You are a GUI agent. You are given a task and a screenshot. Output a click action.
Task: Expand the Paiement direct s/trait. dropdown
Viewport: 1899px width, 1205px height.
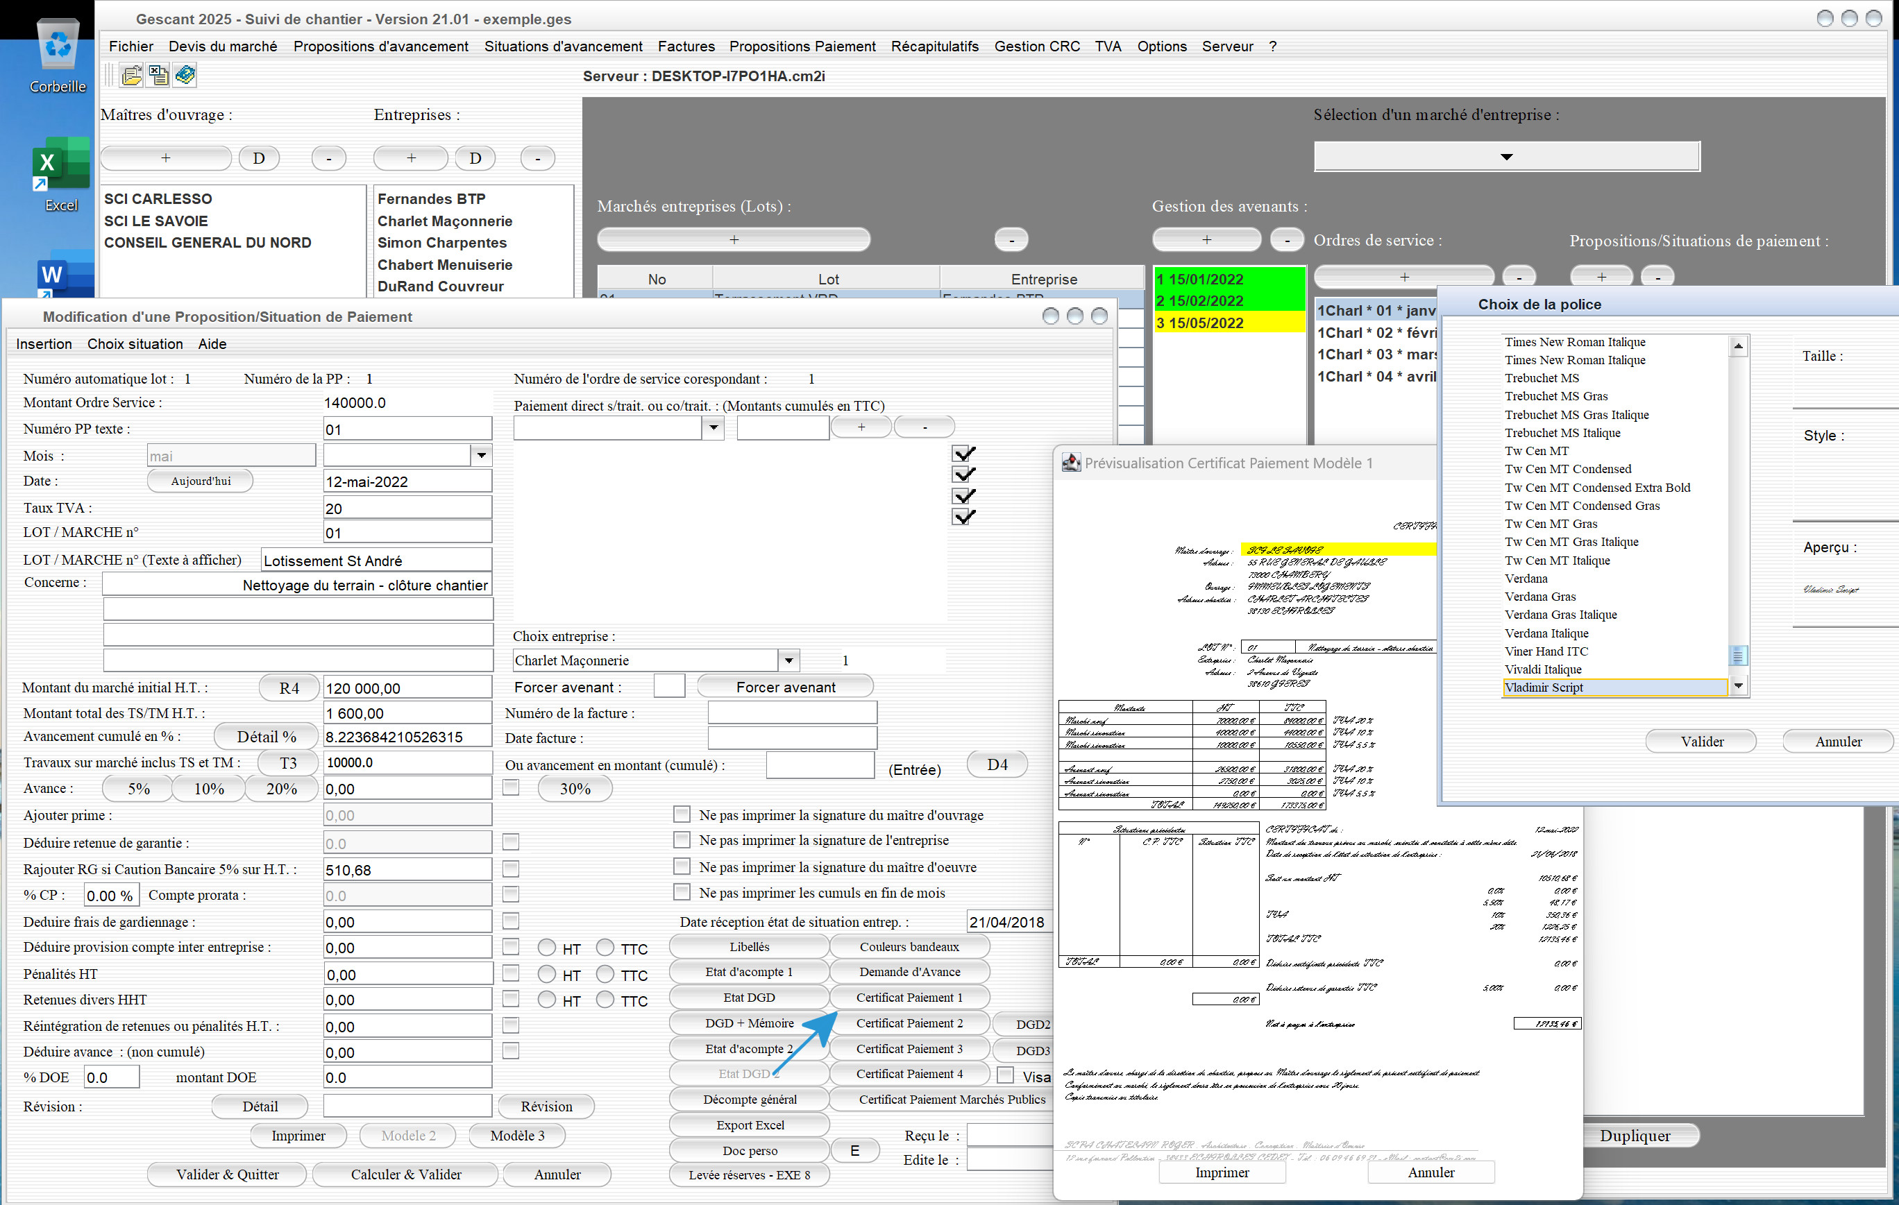(713, 427)
